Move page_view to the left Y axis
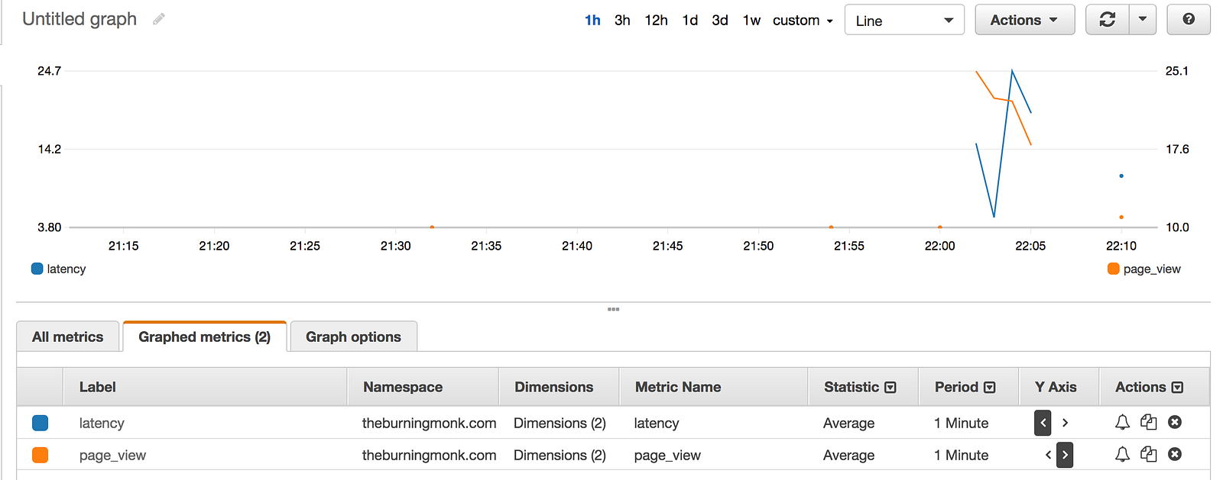Viewport: 1223px width, 480px height. point(1048,455)
